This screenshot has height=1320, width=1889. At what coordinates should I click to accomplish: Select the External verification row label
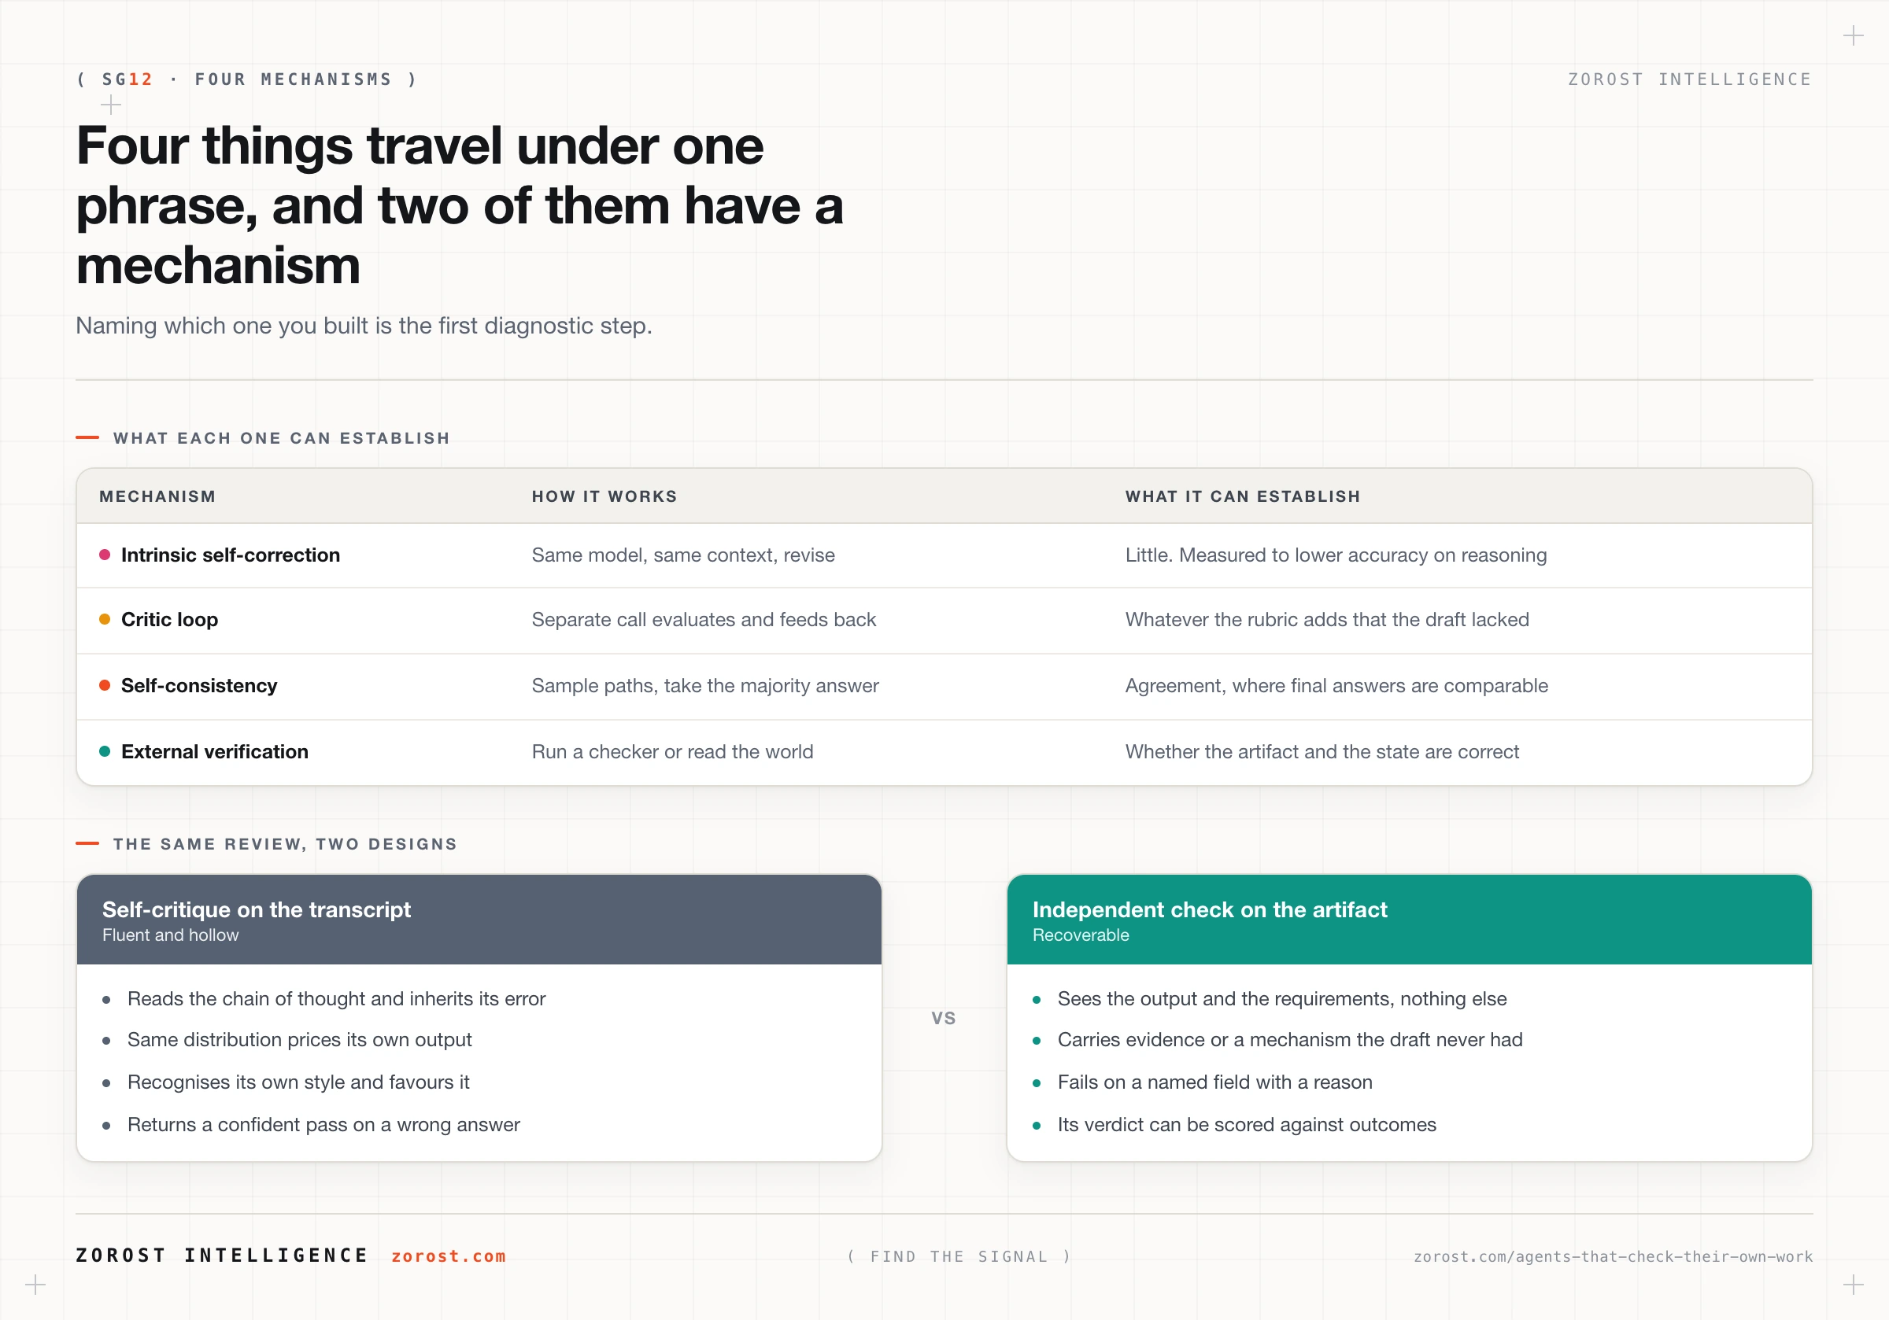click(x=215, y=752)
